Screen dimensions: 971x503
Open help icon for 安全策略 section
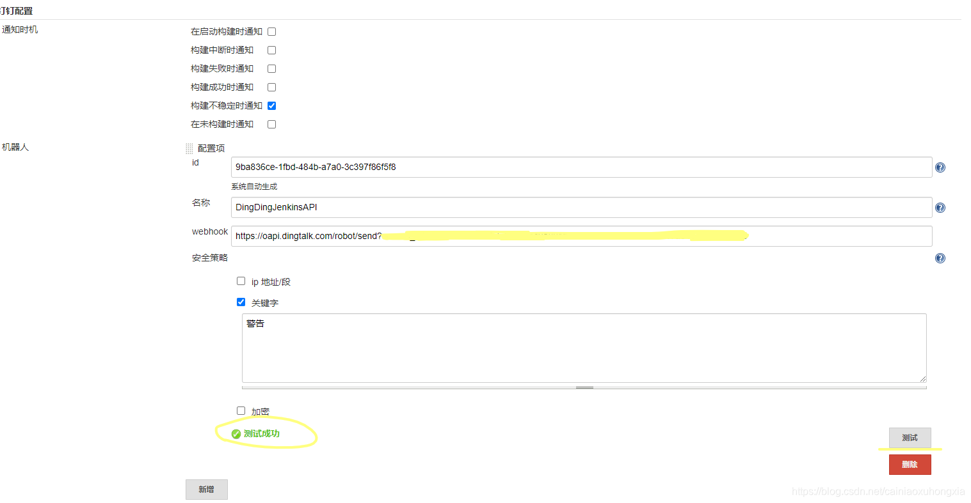[x=940, y=258]
